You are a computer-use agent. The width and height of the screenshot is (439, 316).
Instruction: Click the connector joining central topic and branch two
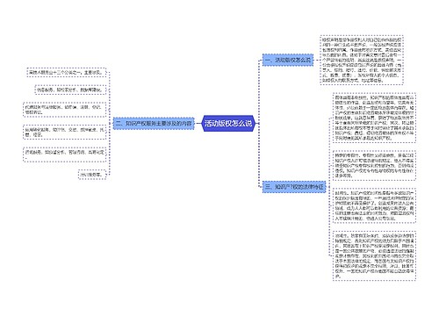tap(198, 124)
